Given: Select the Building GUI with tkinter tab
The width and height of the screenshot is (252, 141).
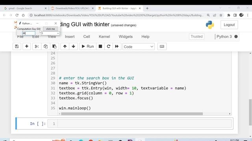Looking at the screenshot, I should click(120, 8).
